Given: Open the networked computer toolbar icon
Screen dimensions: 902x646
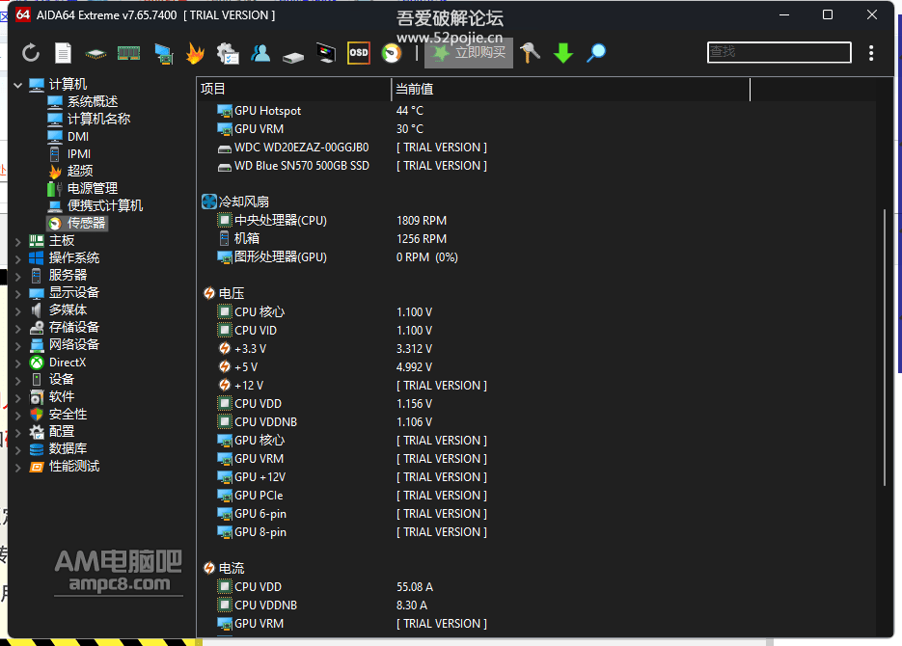Looking at the screenshot, I should [x=164, y=53].
